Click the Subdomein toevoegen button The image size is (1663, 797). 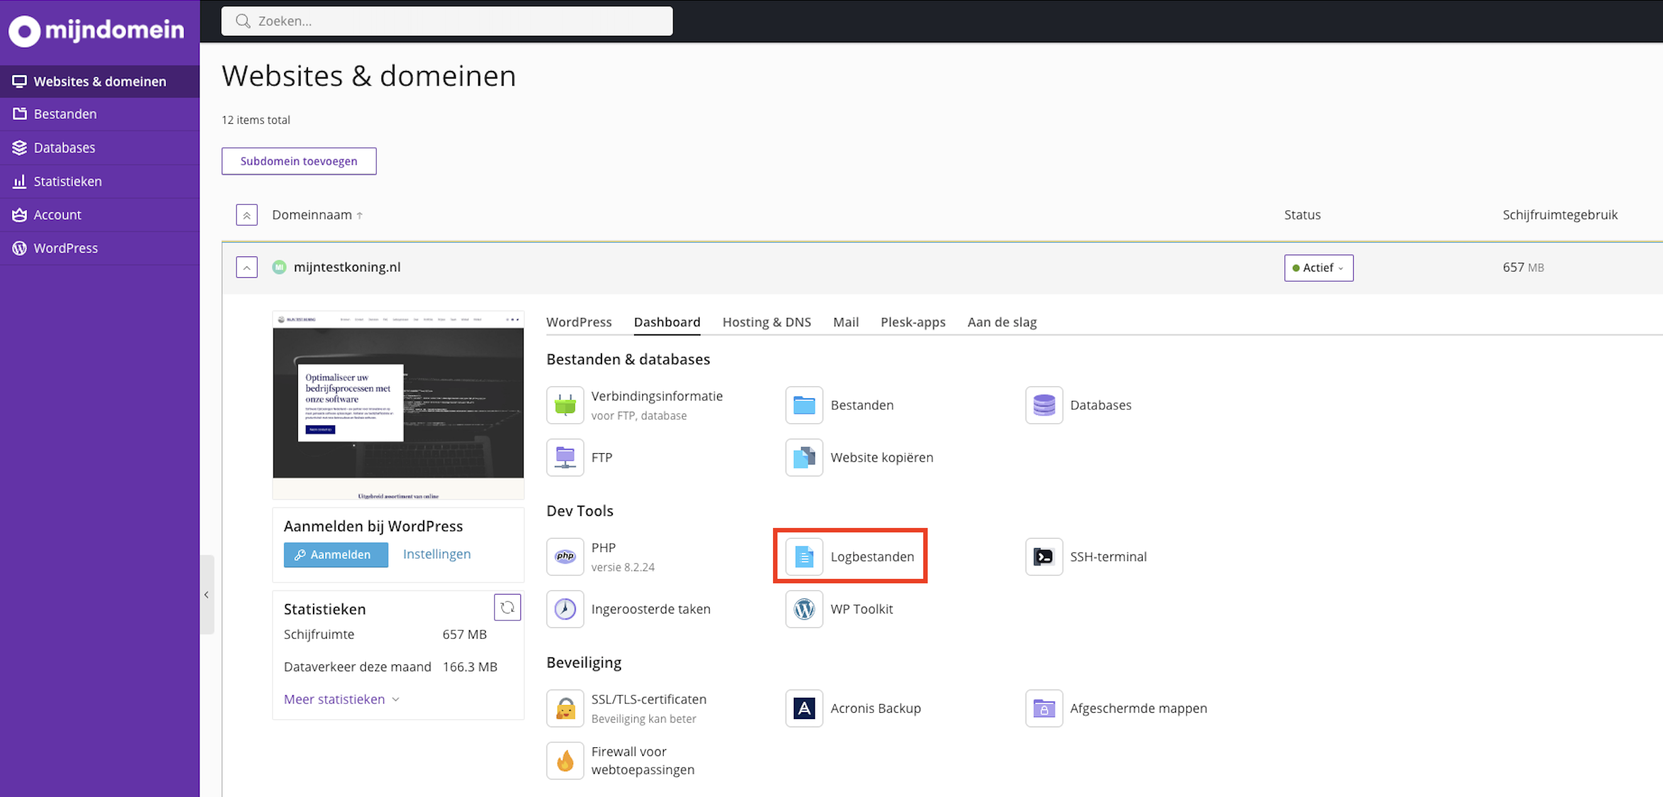tap(299, 161)
